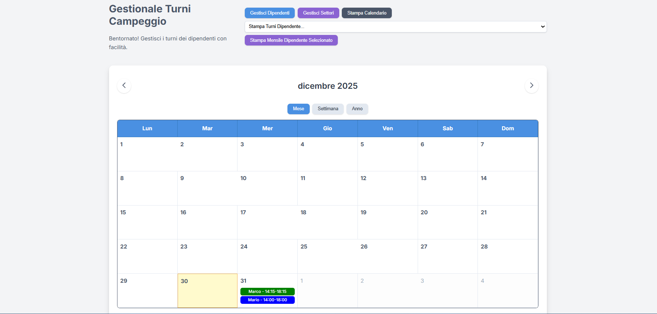
Task: Select day 11 in the calendar
Action: 328,188
